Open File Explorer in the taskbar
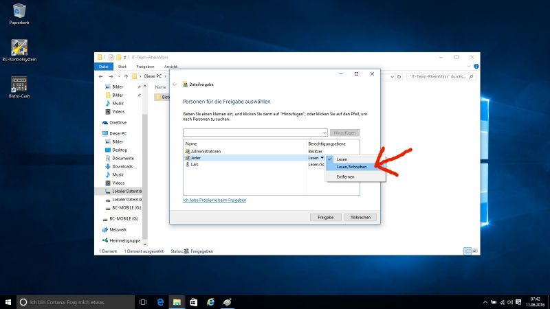The image size is (550, 309). coord(177,302)
